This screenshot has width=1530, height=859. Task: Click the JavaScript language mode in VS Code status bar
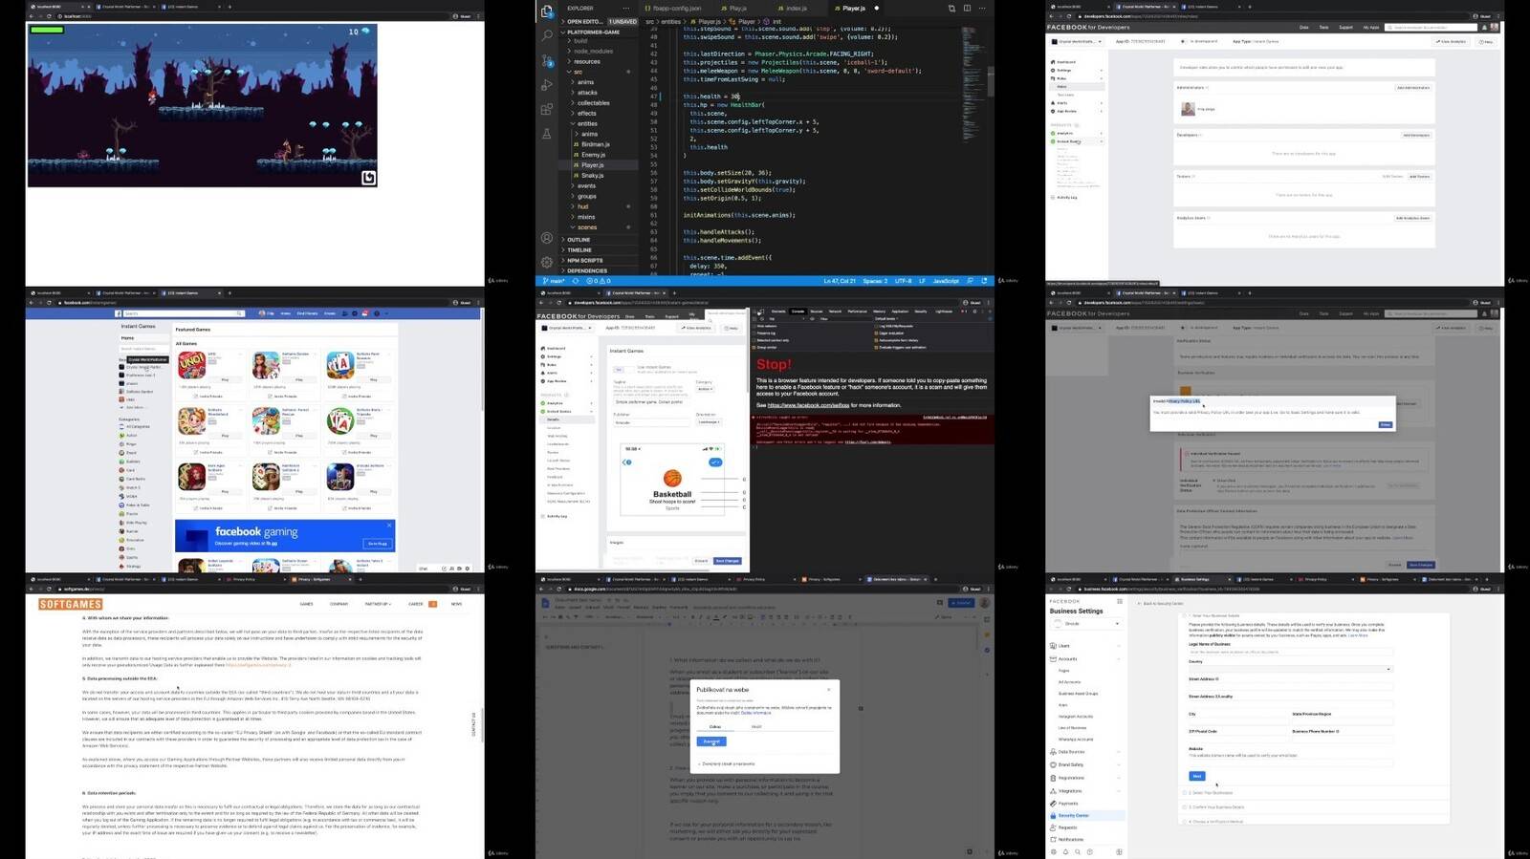946,281
